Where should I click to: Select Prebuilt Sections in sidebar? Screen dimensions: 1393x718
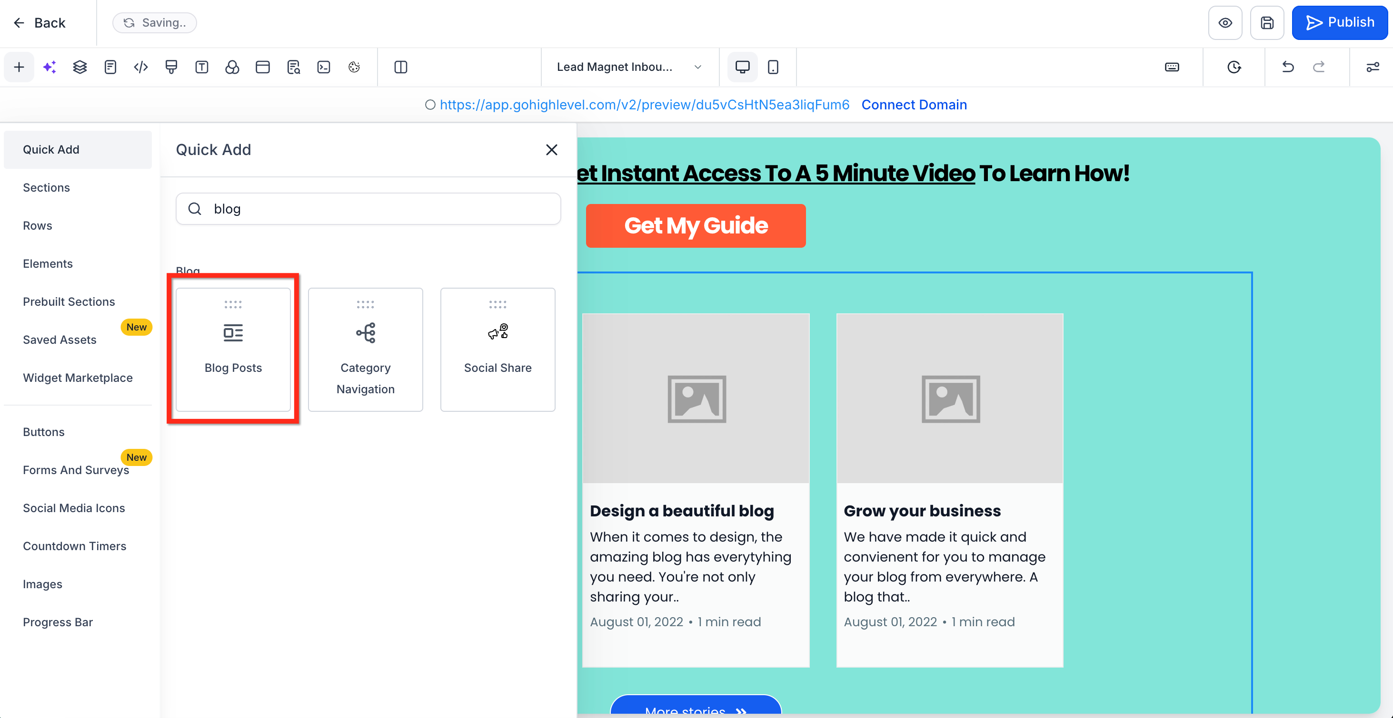click(x=69, y=301)
